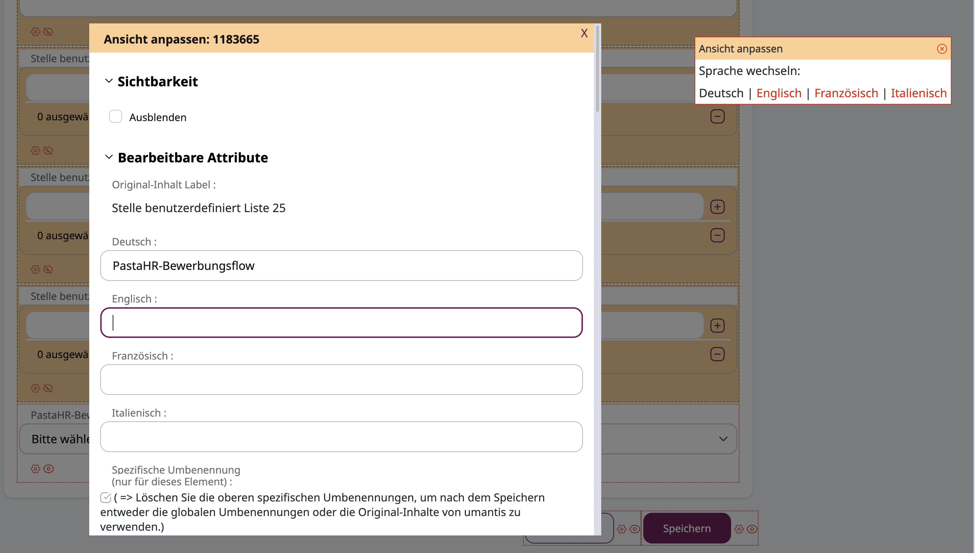Click gear icon below PastaHR dropdown field
Screen dimensions: 975x553
pos(35,468)
